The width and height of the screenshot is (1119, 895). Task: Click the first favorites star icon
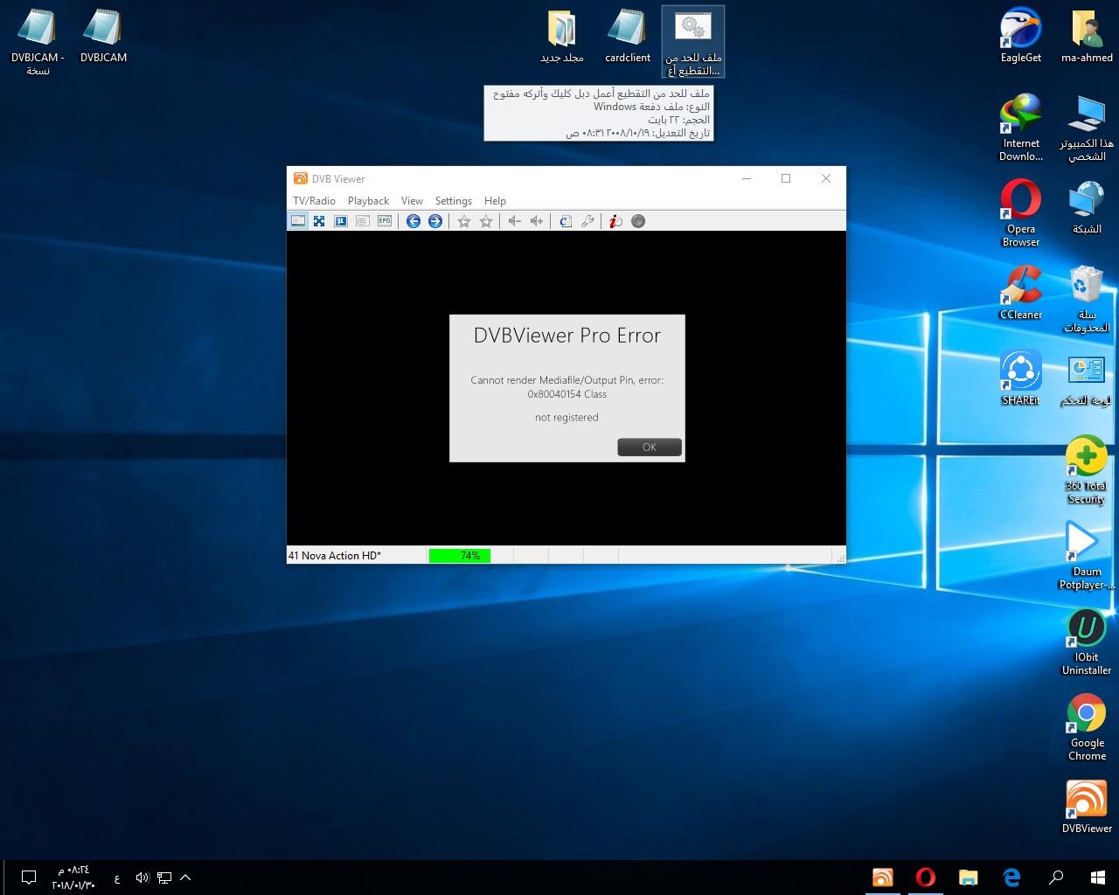[464, 221]
